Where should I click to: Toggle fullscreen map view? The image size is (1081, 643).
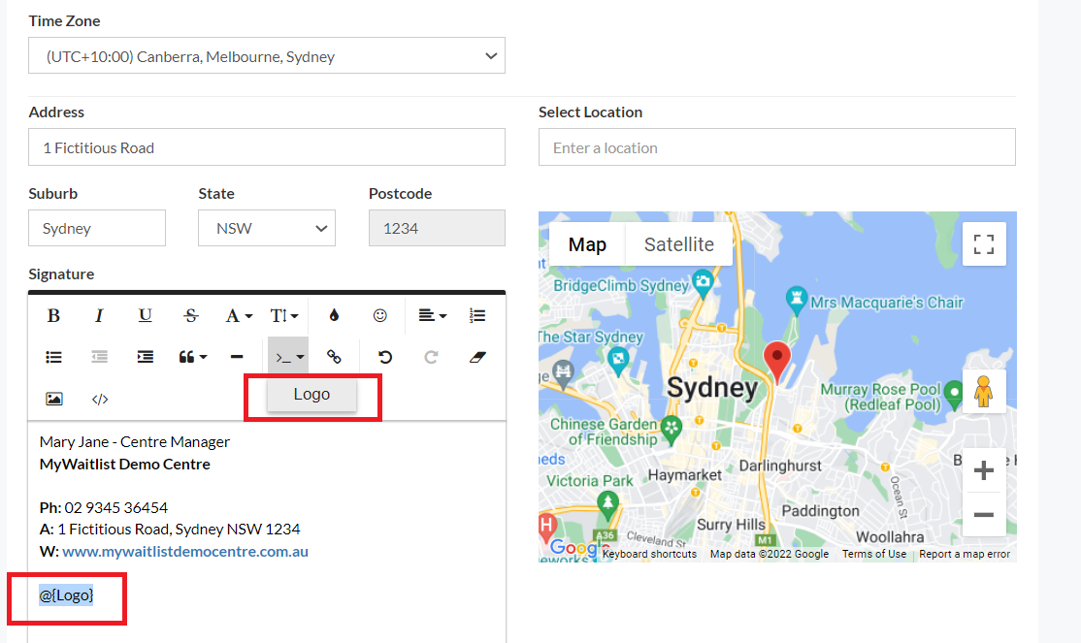pos(984,244)
